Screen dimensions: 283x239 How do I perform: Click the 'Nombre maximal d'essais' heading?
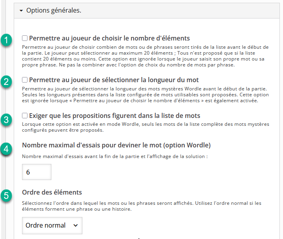[117, 145]
